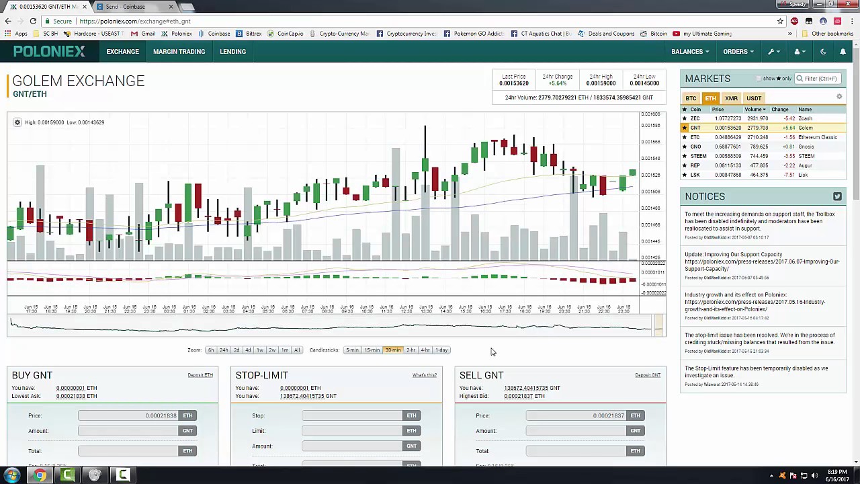Viewport: 860px width, 484px height.
Task: Open Chrome three-dot menu
Action: (851, 22)
